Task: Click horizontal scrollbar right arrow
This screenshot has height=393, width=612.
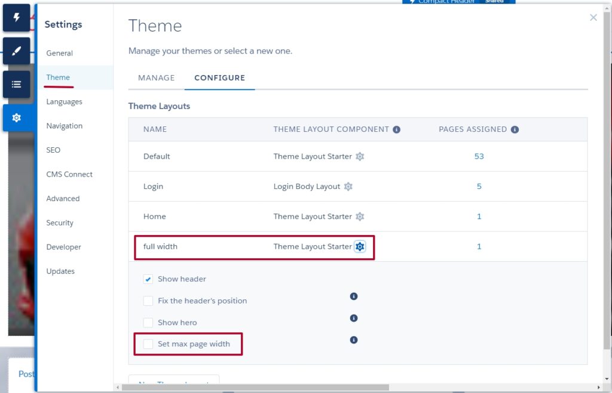Action: [599, 388]
